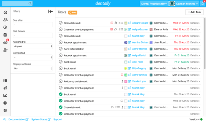Open the patients icon in sidebar
The height and width of the screenshot is (123, 206).
[x=5, y=20]
